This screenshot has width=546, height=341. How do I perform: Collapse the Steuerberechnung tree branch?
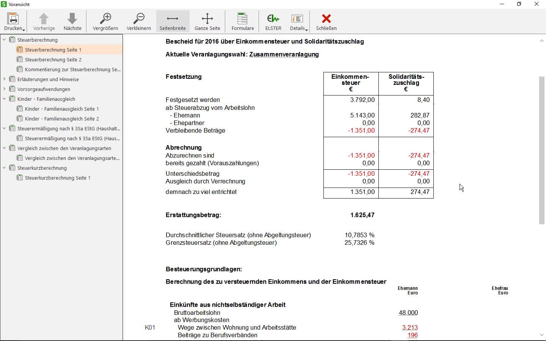click(4, 39)
